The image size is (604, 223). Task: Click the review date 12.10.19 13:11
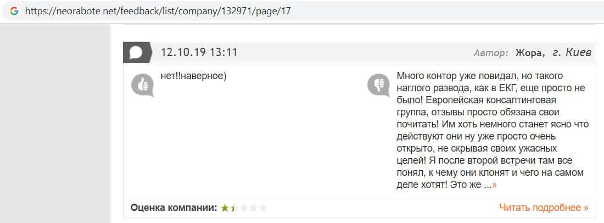click(199, 53)
